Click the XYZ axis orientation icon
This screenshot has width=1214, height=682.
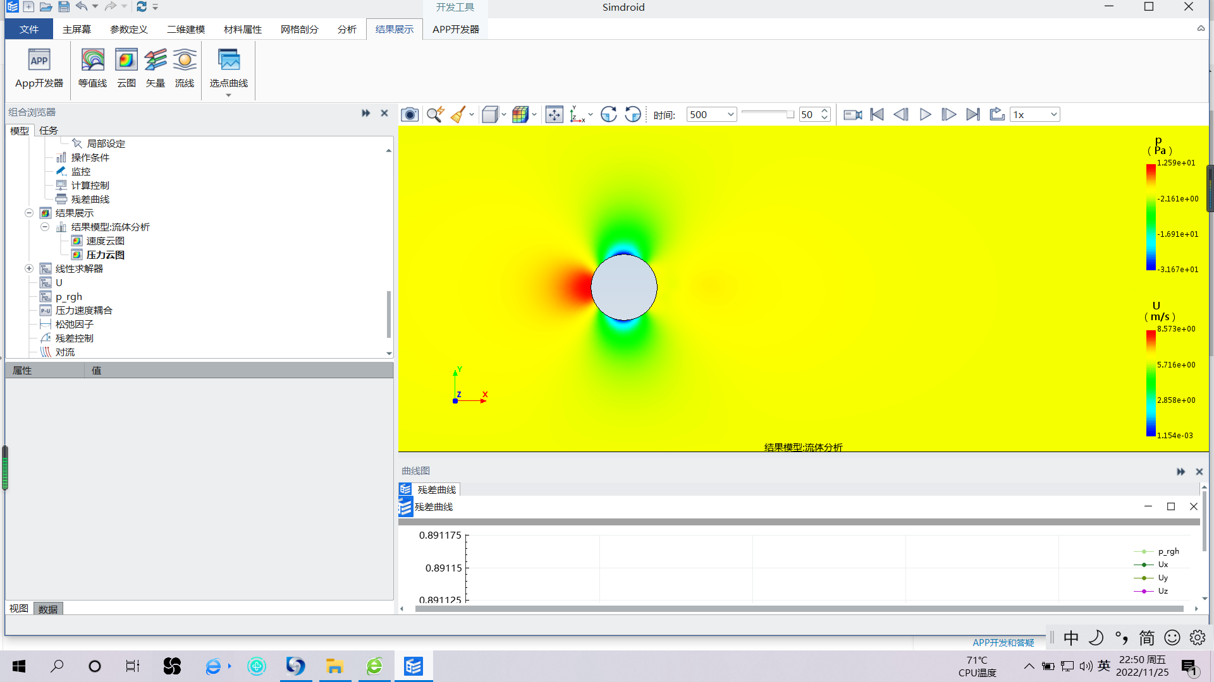coord(577,114)
